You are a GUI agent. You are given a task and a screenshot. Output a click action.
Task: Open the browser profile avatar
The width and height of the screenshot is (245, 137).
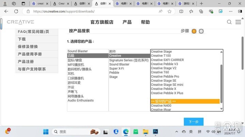[5, 3]
